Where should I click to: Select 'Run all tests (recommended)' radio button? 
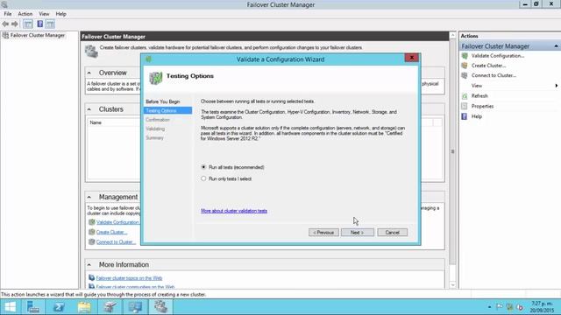tap(203, 167)
